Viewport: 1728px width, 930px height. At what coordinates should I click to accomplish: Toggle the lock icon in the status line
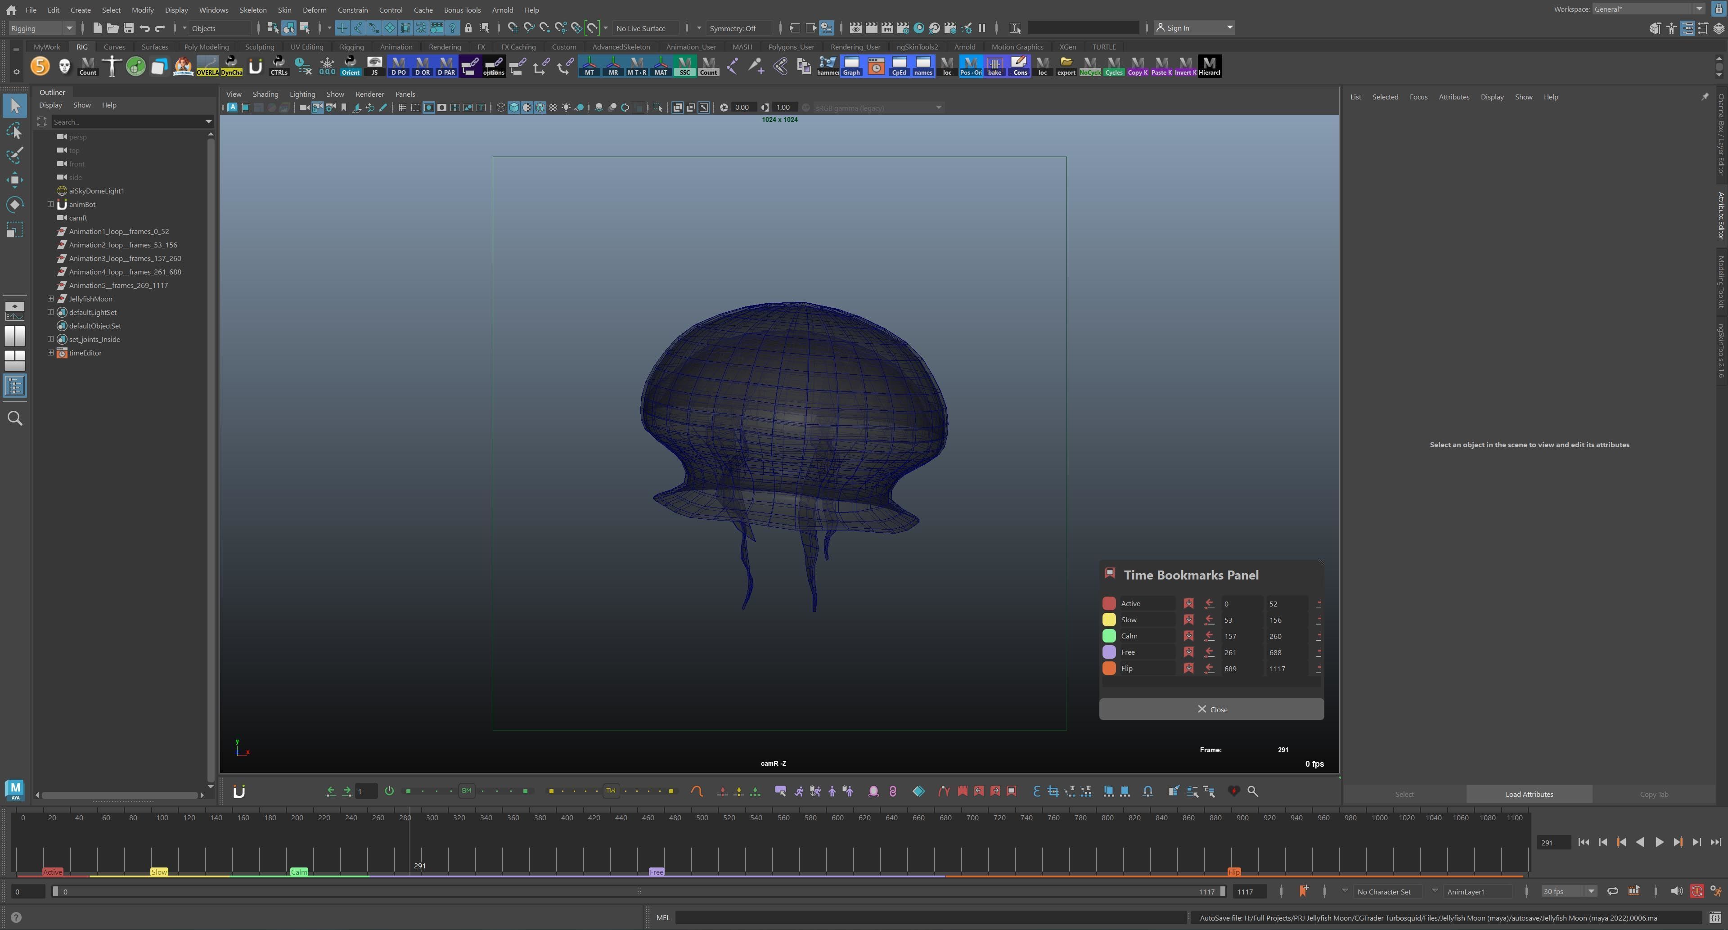(468, 28)
